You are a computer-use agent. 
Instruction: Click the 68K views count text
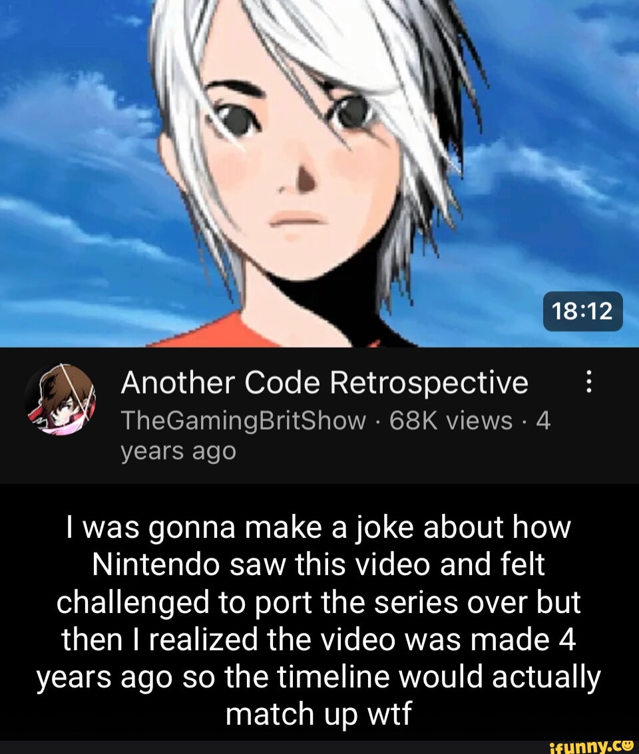click(451, 421)
